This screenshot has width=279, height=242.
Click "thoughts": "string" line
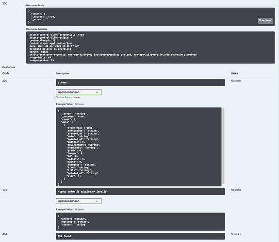[82, 165]
